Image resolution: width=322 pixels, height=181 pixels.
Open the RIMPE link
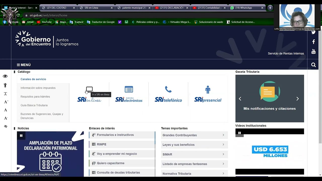[122, 144]
